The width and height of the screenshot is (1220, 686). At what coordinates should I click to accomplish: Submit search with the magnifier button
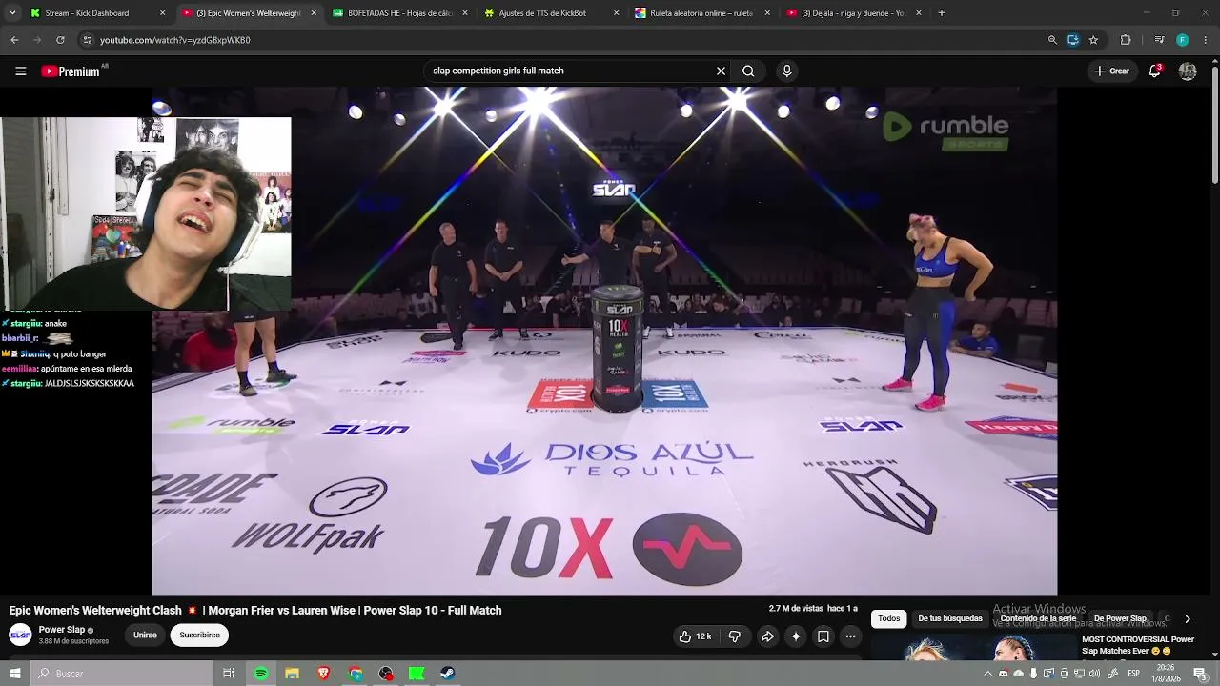(x=748, y=71)
